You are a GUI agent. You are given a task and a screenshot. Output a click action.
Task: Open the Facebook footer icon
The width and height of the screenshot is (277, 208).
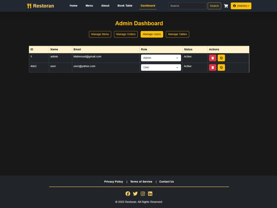click(x=128, y=194)
